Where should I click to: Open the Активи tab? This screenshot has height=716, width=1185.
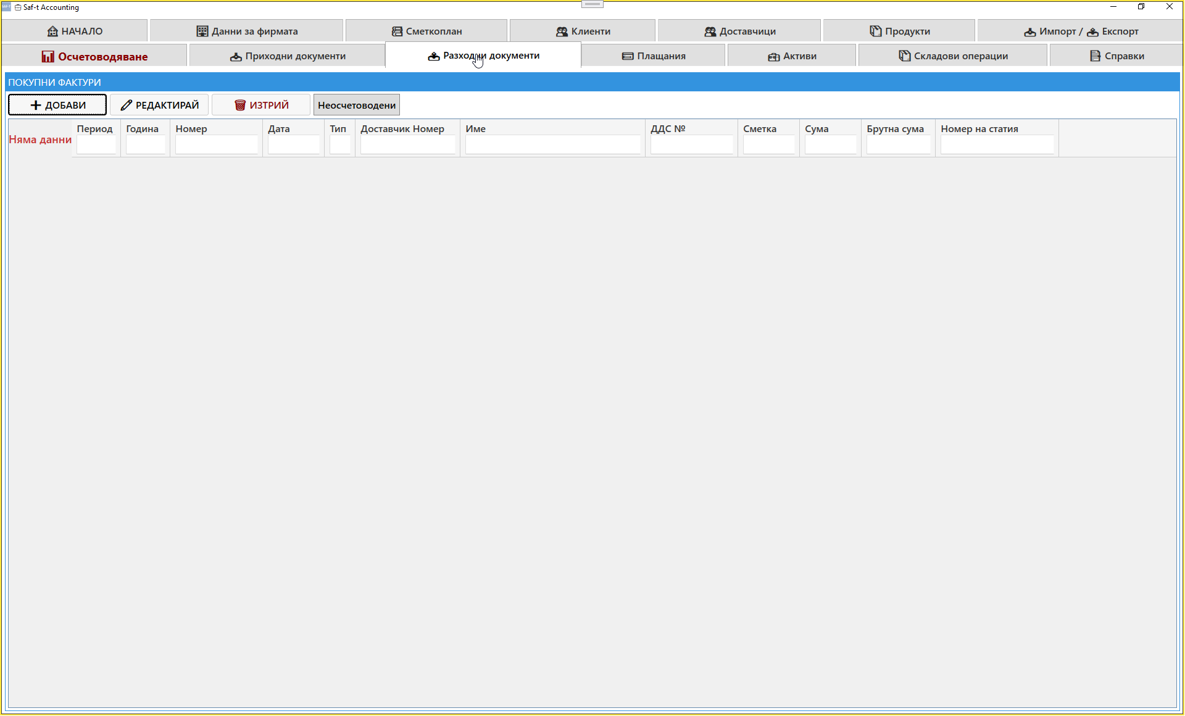pos(792,56)
